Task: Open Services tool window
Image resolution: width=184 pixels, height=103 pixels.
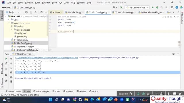Action: click(x=94, y=91)
